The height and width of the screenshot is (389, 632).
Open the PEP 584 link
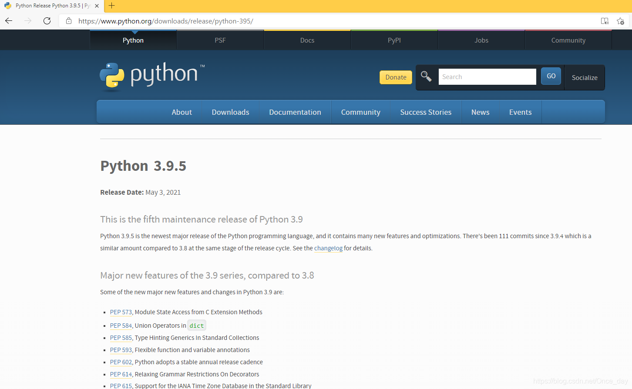[121, 326]
